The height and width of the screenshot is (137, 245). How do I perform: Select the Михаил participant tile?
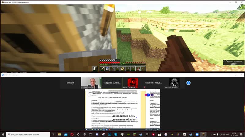[70, 83]
